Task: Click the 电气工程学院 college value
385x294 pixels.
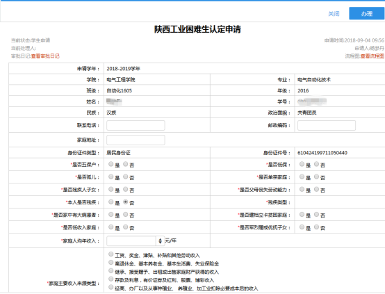Action: 121,80
